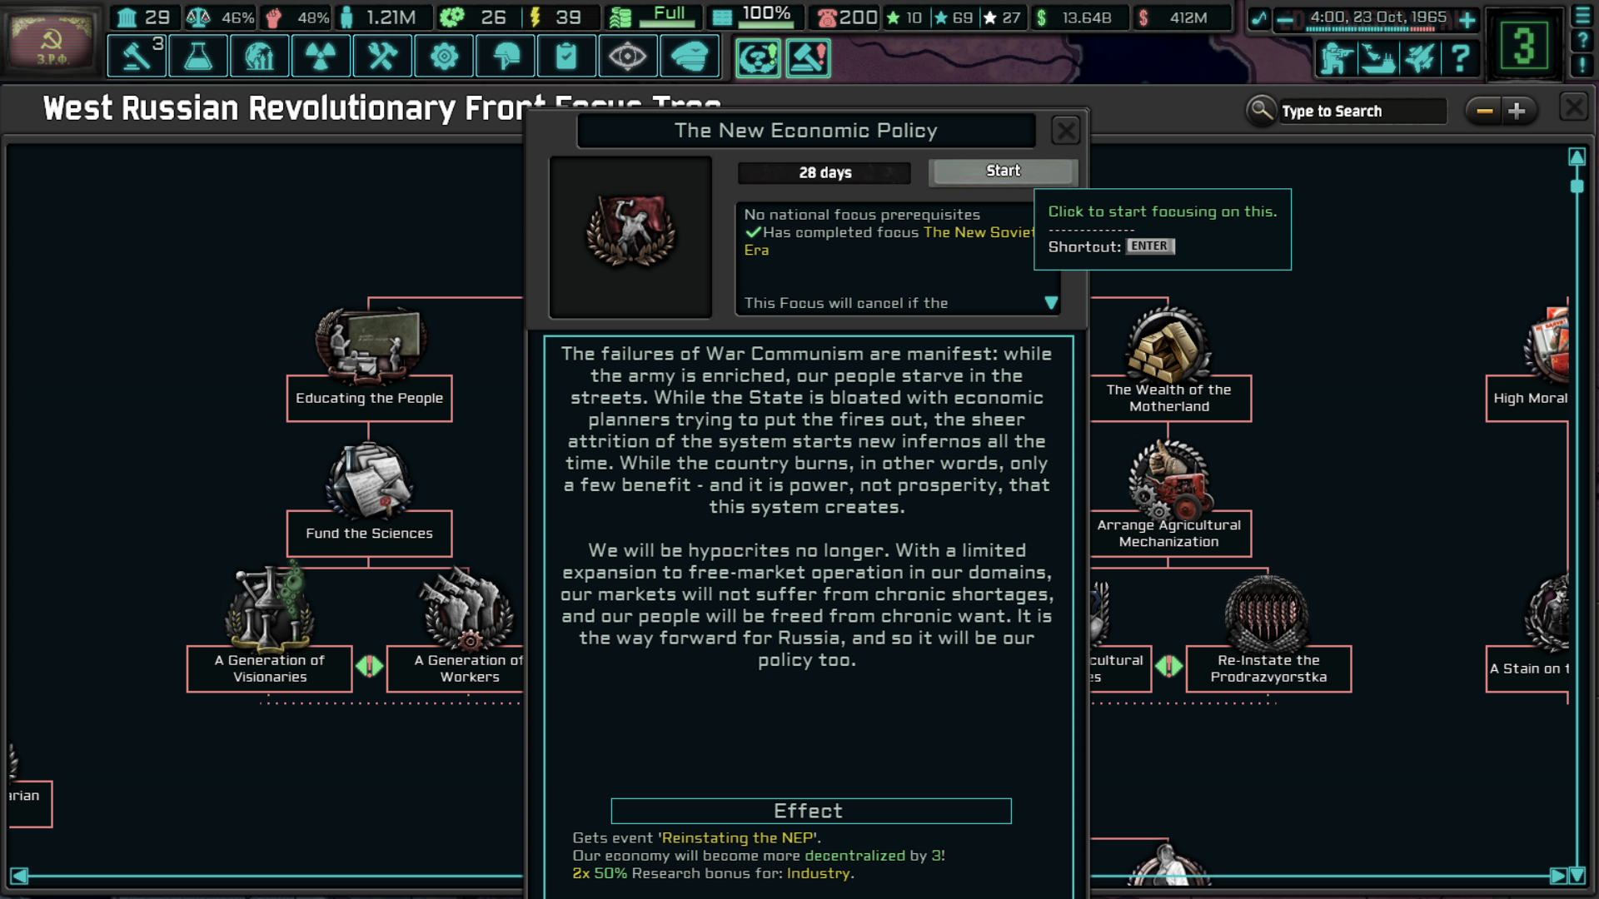
Task: Click the Type to Search field
Action: [x=1362, y=111]
